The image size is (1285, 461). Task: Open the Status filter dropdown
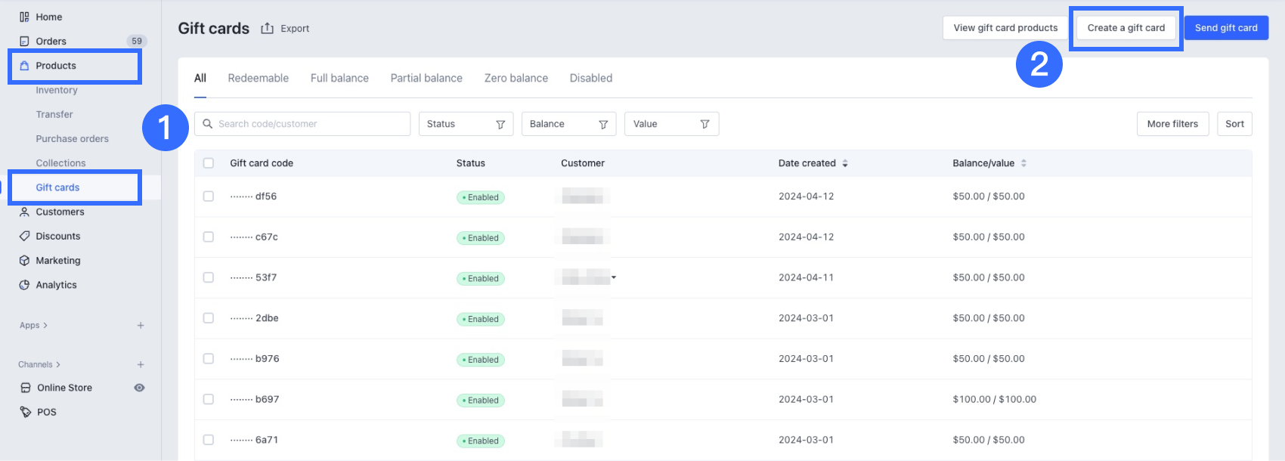pos(466,124)
